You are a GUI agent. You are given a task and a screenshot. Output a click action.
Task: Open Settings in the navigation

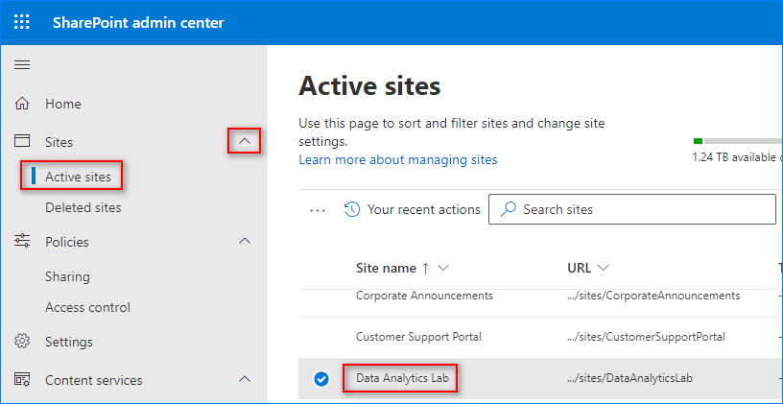[69, 342]
